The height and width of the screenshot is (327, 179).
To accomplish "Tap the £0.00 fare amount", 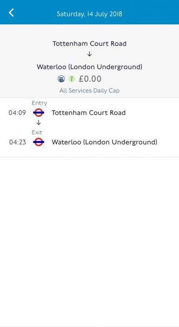I will click(90, 79).
